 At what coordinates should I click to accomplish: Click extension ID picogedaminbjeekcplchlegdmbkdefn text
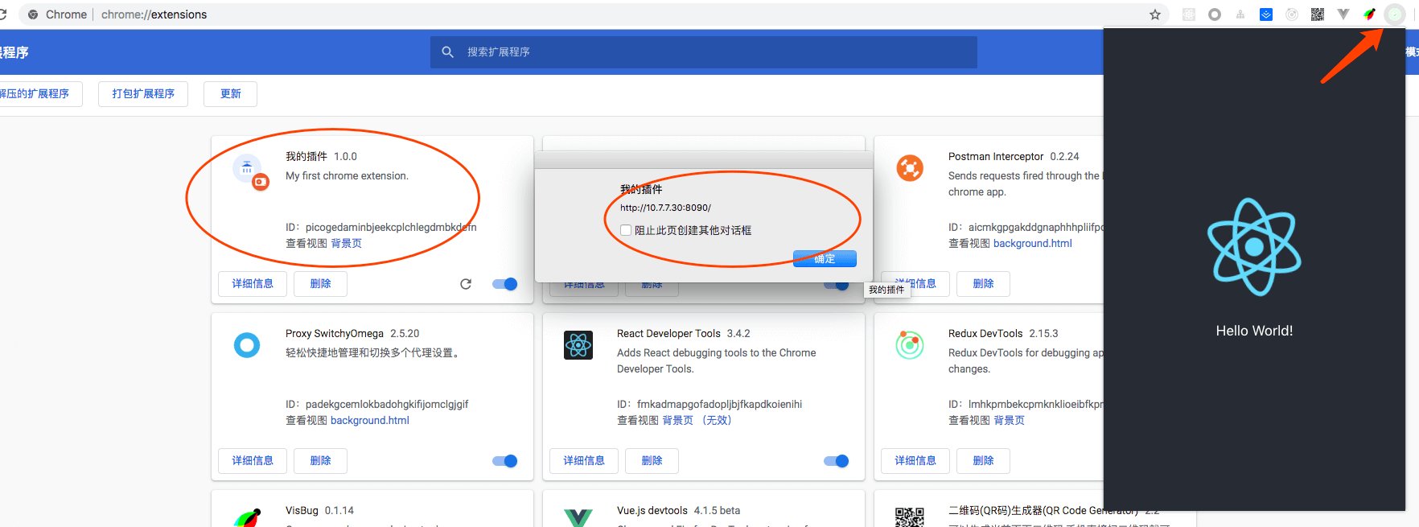(x=391, y=227)
